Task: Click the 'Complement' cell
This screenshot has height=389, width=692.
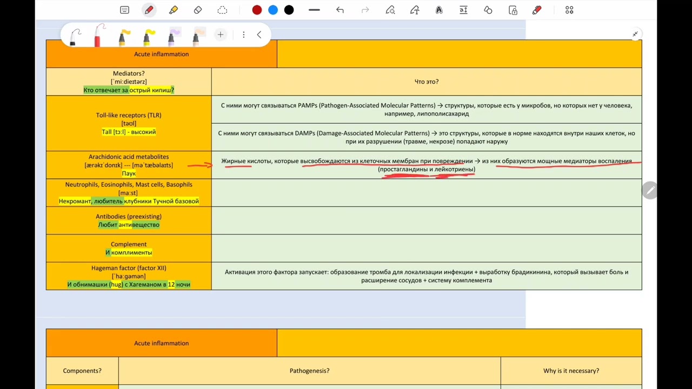Action: point(129,248)
